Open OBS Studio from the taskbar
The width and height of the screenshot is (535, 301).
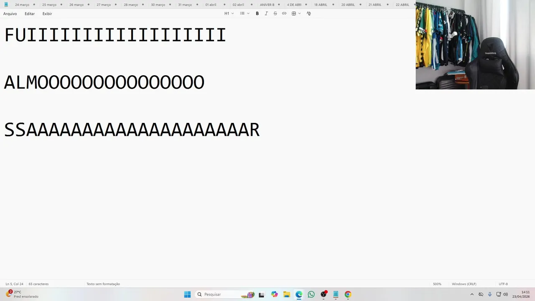324,294
